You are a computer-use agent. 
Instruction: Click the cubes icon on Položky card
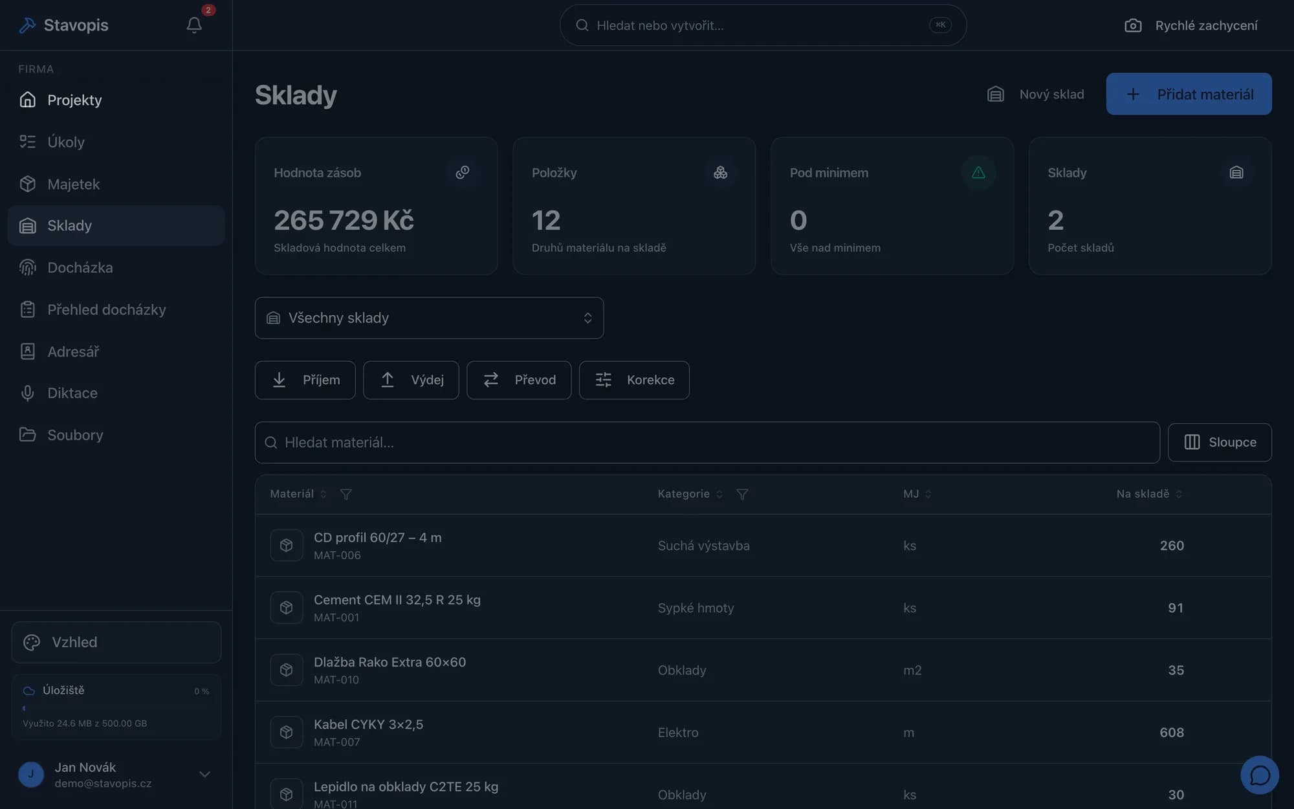click(x=720, y=172)
